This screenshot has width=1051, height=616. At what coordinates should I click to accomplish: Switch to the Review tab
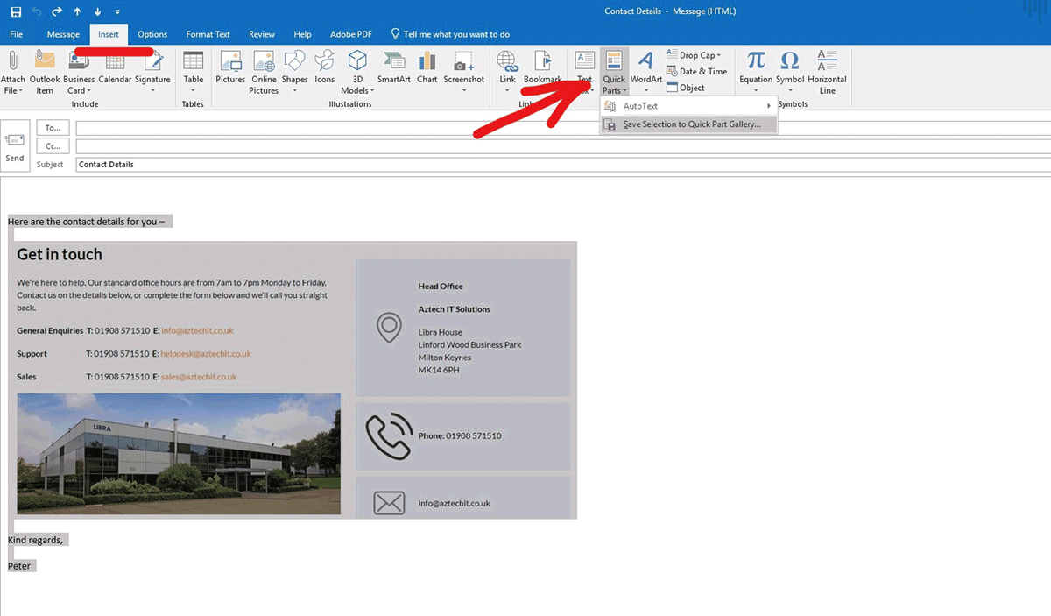click(262, 34)
